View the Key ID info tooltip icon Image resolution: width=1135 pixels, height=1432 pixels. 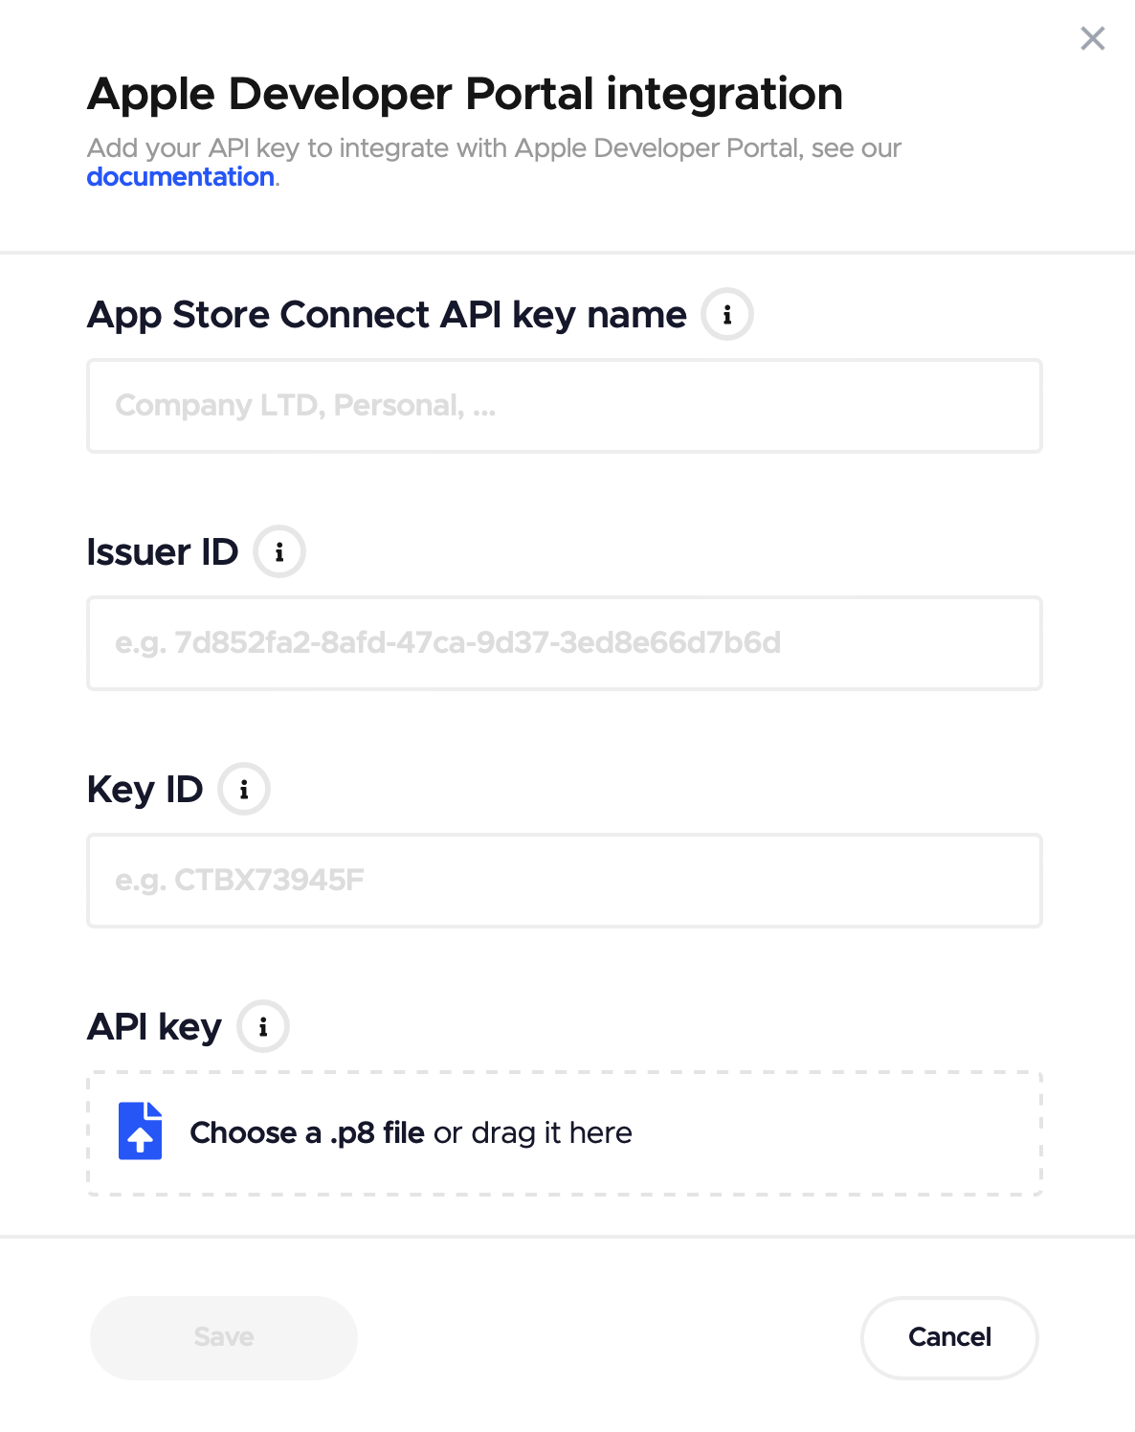(x=244, y=790)
